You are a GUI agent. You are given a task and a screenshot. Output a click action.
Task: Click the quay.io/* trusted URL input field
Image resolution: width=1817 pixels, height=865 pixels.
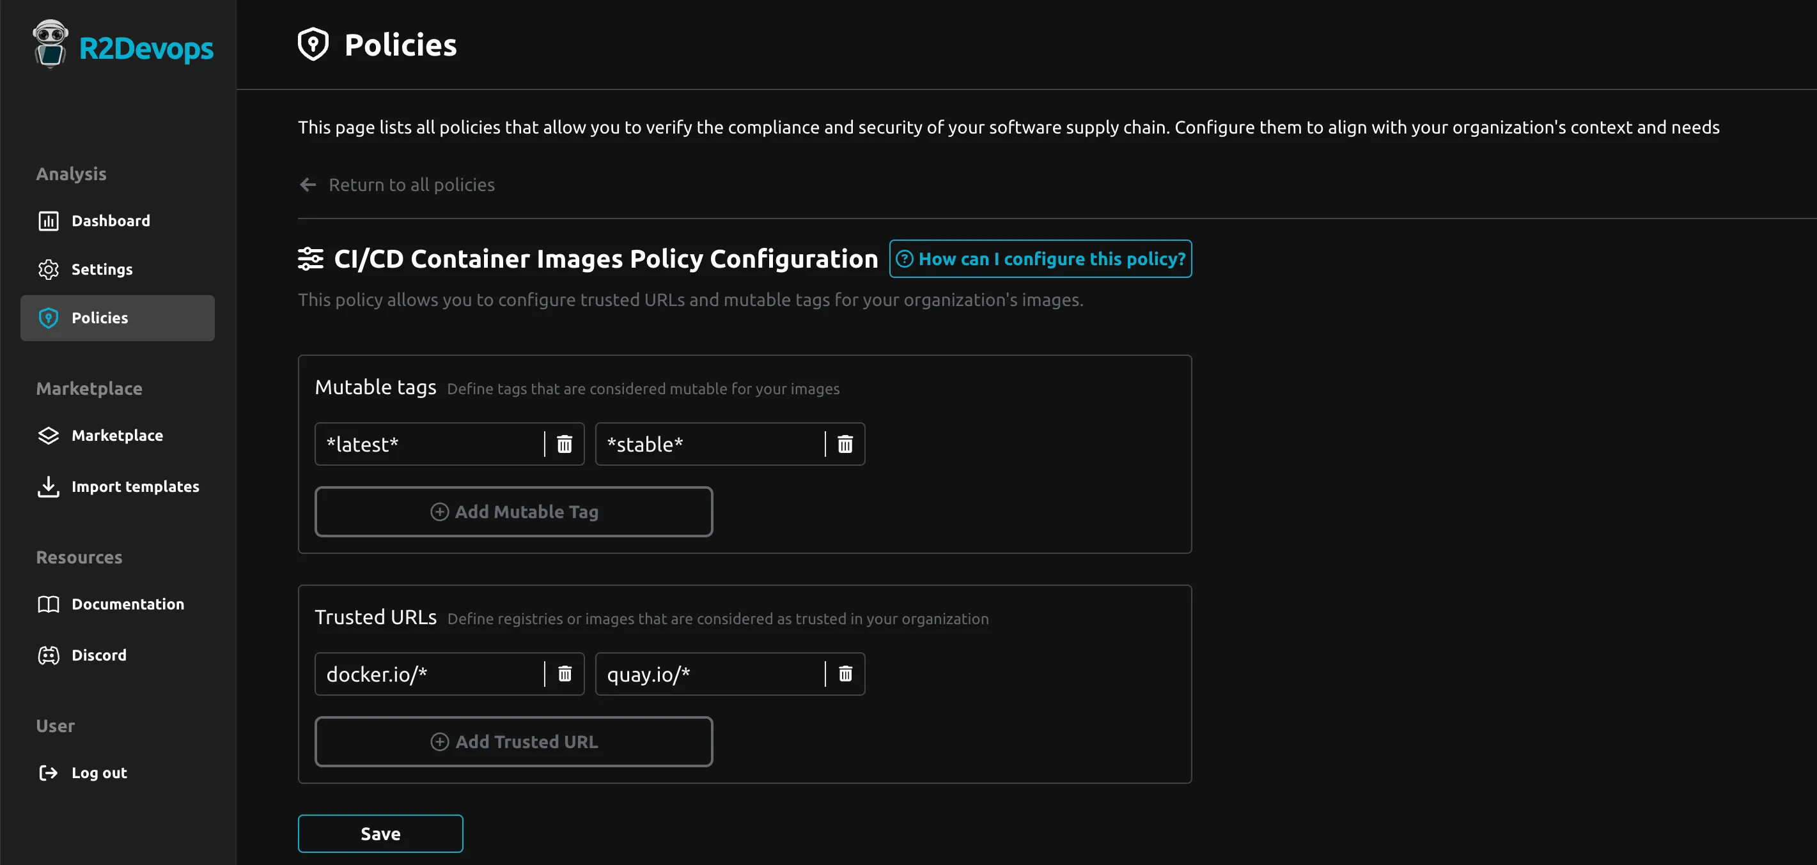[x=709, y=674]
